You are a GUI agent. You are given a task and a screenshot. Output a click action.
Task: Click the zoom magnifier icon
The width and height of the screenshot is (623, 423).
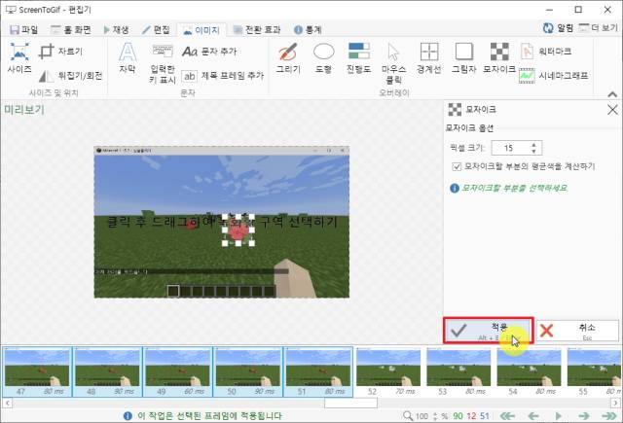[407, 416]
